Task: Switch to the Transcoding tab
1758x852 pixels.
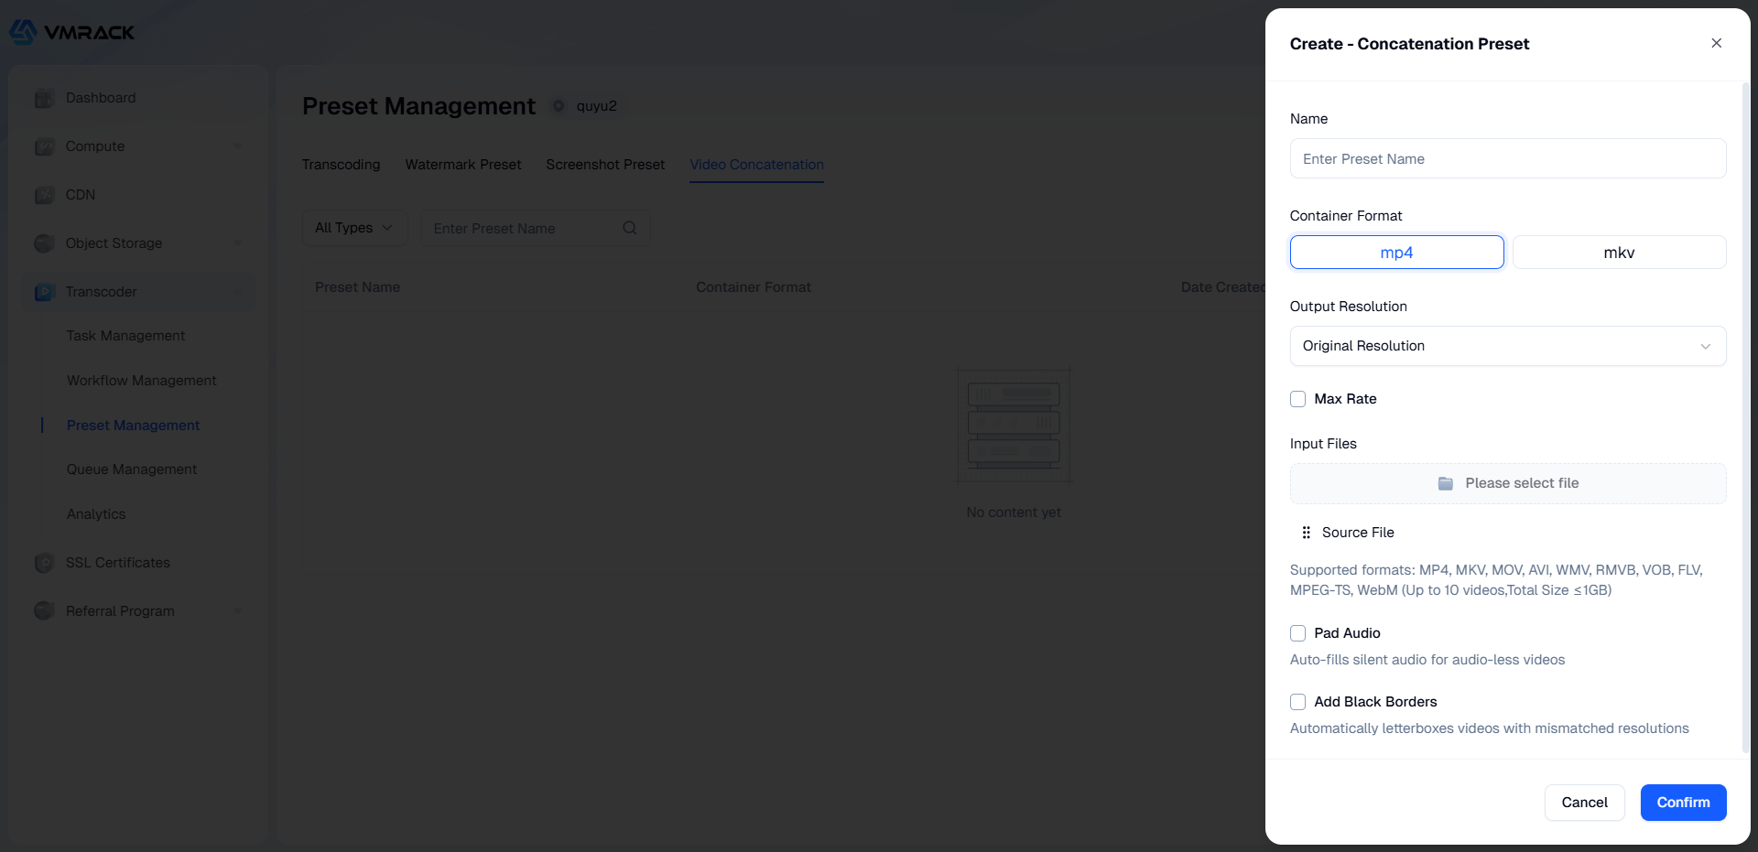Action: 341,165
